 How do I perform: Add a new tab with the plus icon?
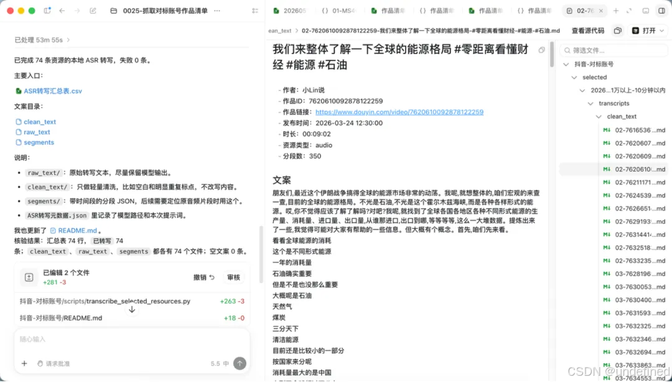point(616,11)
